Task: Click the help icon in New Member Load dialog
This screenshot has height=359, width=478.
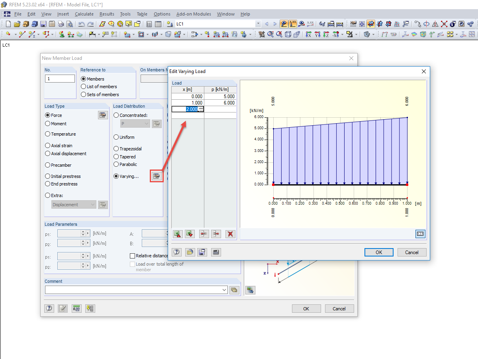Action: [49, 308]
